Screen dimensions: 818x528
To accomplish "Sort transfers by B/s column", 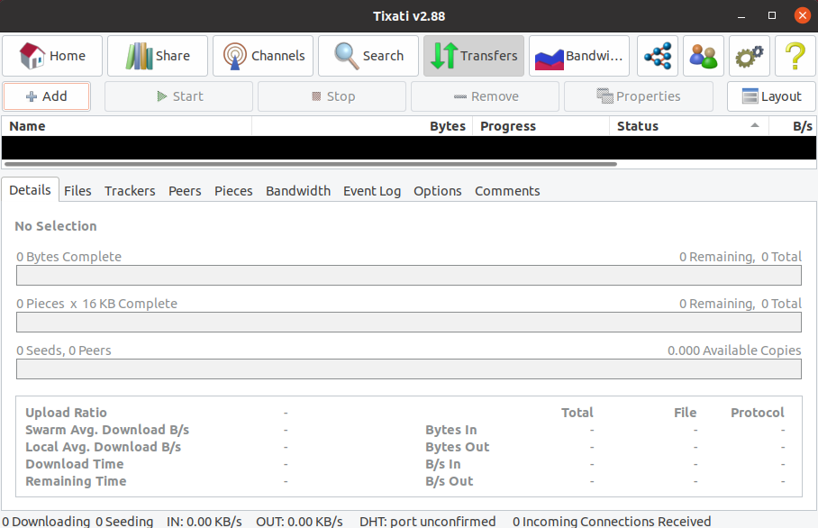I will click(x=793, y=126).
